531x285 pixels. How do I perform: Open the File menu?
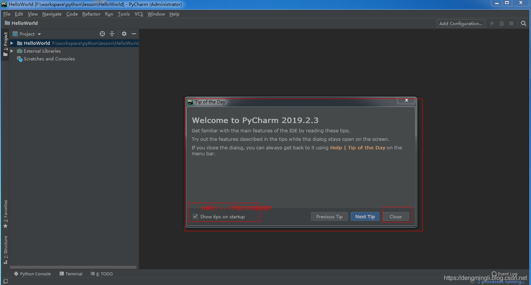(7, 14)
